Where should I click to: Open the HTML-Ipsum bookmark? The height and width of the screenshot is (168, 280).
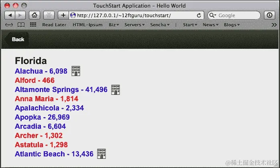tap(87, 25)
